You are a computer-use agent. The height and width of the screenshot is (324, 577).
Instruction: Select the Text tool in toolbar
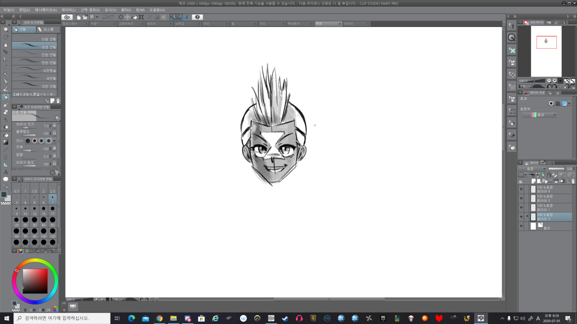coord(5,172)
